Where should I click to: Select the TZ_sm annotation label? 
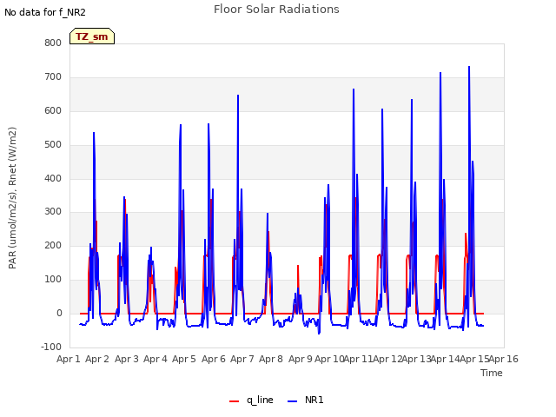pos(92,36)
